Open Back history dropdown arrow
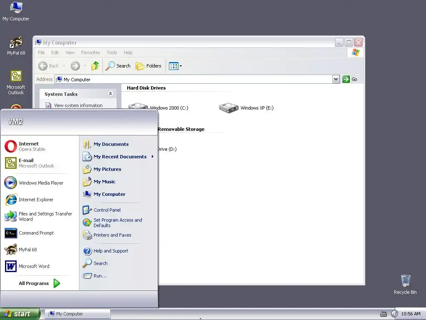The image size is (426, 320). coord(64,66)
